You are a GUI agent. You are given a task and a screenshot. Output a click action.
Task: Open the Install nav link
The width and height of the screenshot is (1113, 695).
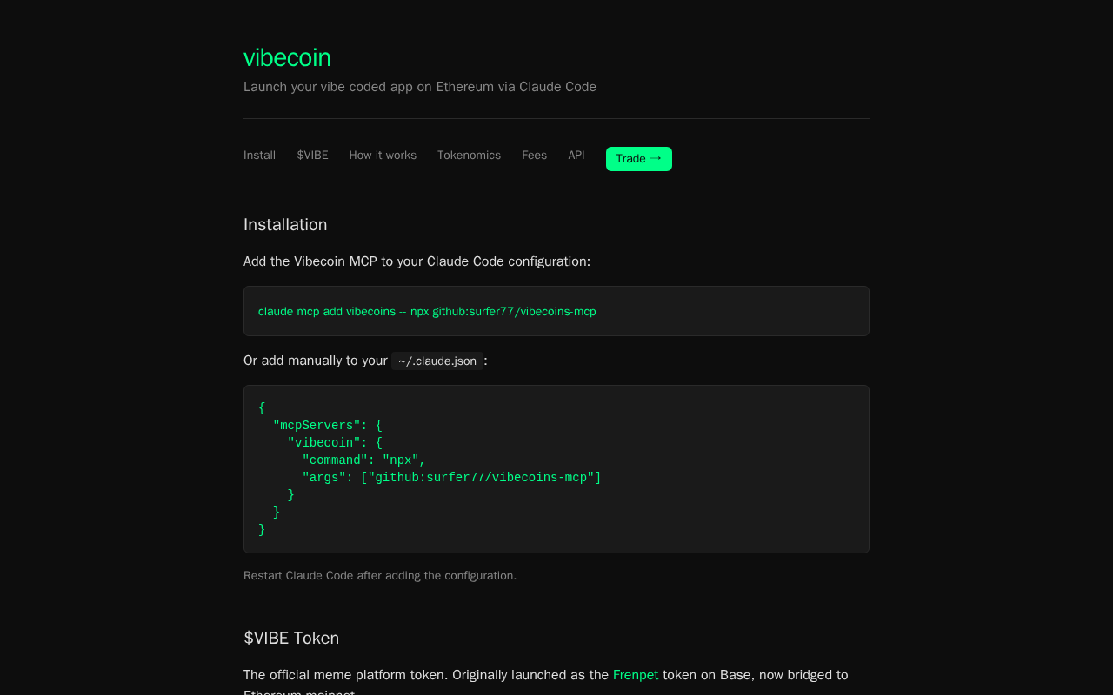(259, 156)
